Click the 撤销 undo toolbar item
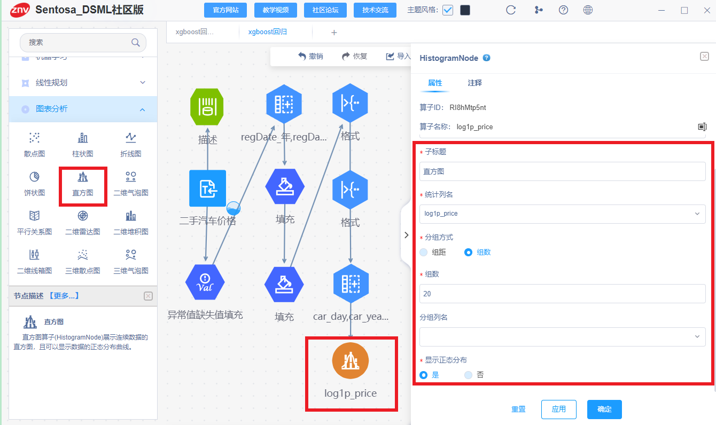Image resolution: width=716 pixels, height=425 pixels. click(x=310, y=56)
